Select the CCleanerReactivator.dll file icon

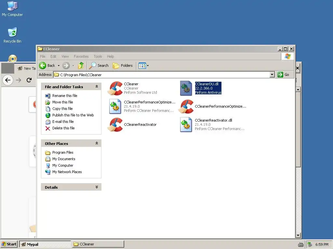[x=186, y=125]
